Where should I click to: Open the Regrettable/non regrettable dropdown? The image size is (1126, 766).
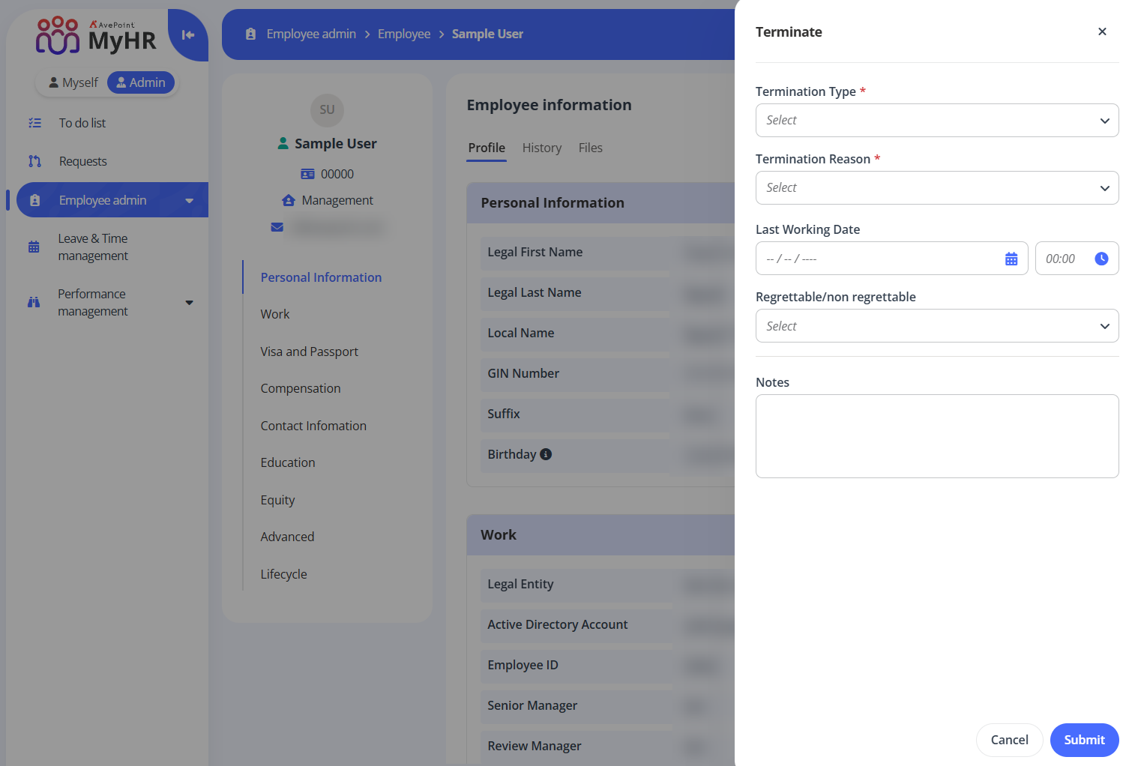936,326
